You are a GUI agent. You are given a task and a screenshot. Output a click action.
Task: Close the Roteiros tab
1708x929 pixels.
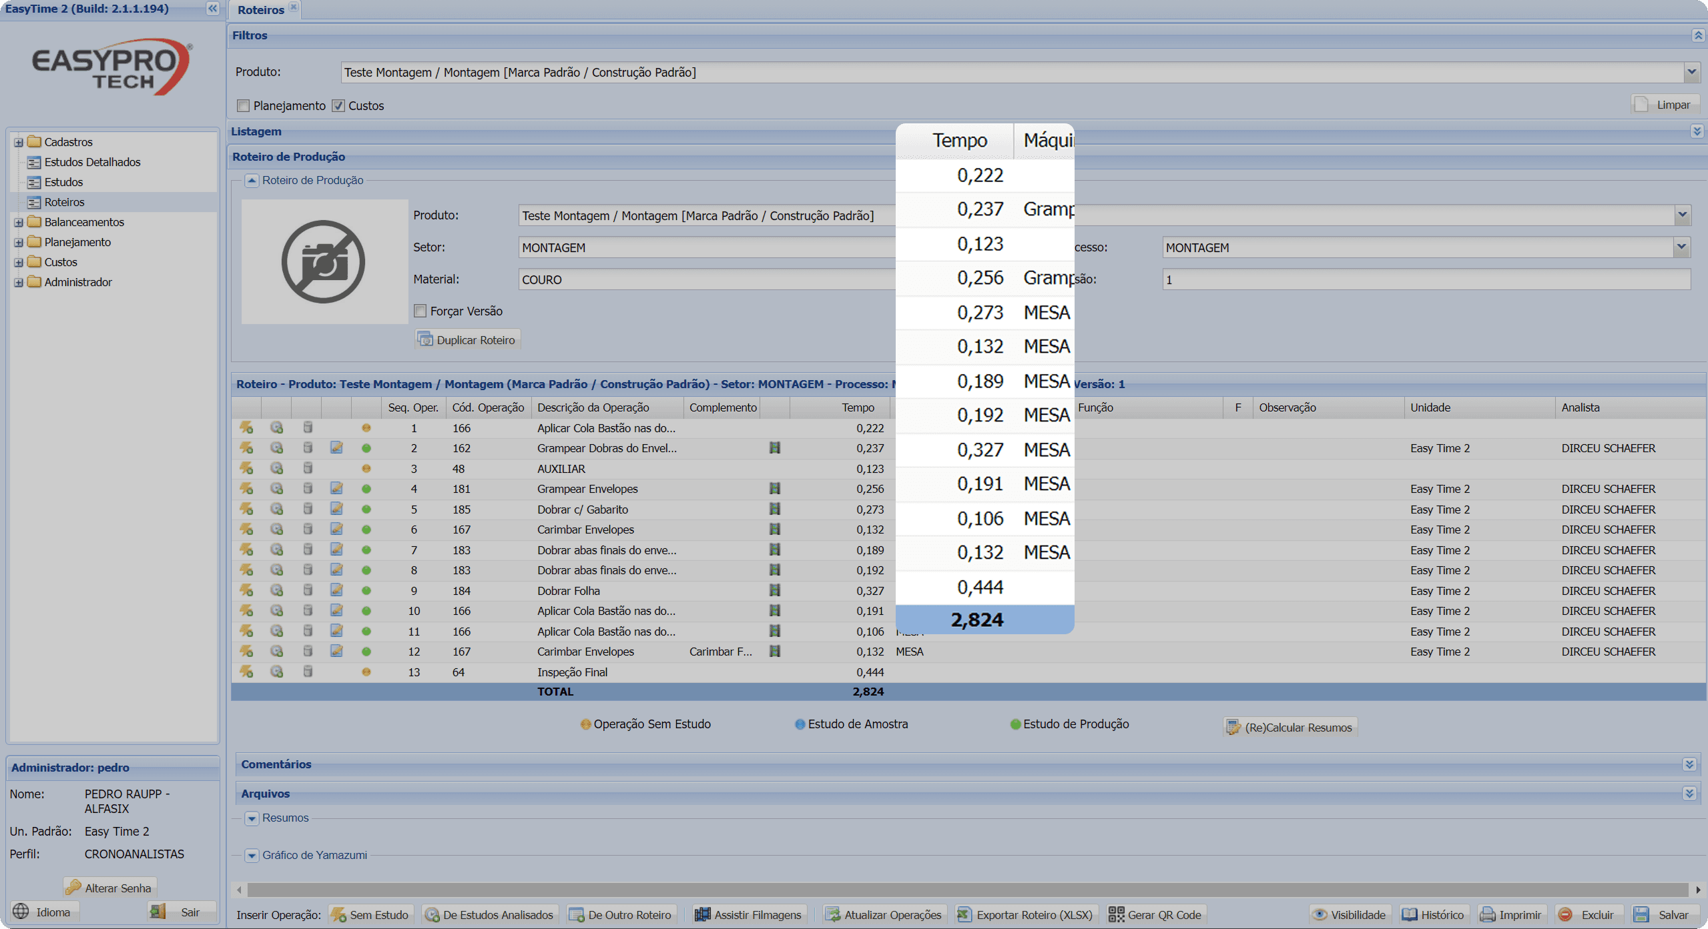click(x=294, y=7)
